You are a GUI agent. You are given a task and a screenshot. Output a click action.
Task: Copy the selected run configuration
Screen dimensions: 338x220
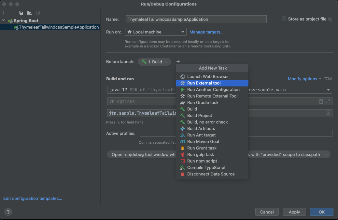pyautogui.click(x=21, y=13)
